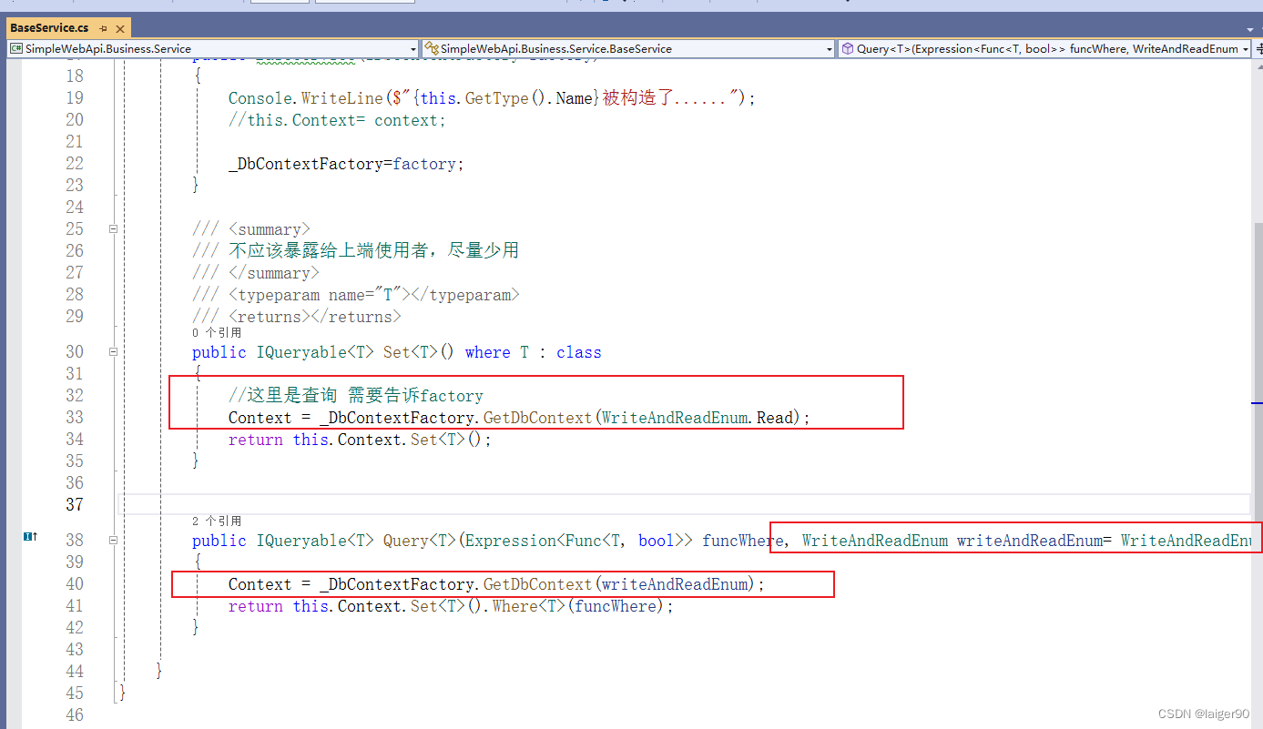Click line number 40 in the editor margin
This screenshot has height=729, width=1263.
pyautogui.click(x=74, y=584)
